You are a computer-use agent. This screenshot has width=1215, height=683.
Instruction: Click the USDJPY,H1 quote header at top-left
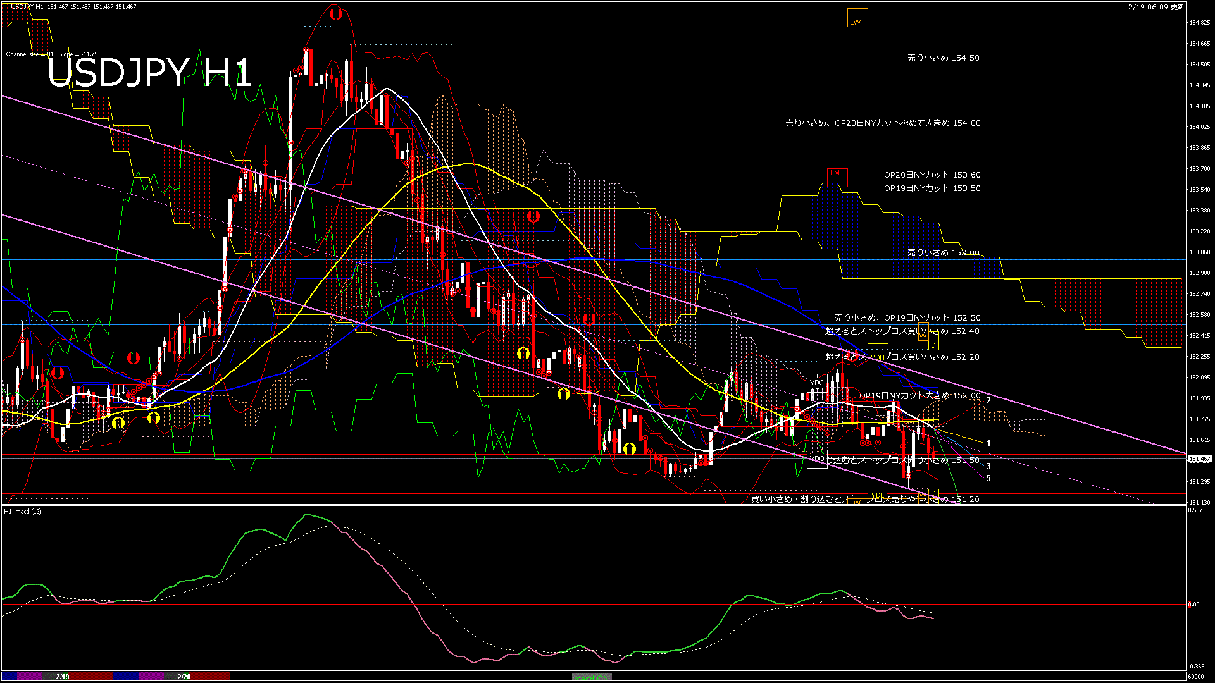[x=73, y=7]
